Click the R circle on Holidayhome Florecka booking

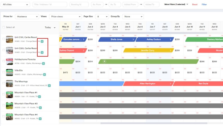tap(105, 61)
